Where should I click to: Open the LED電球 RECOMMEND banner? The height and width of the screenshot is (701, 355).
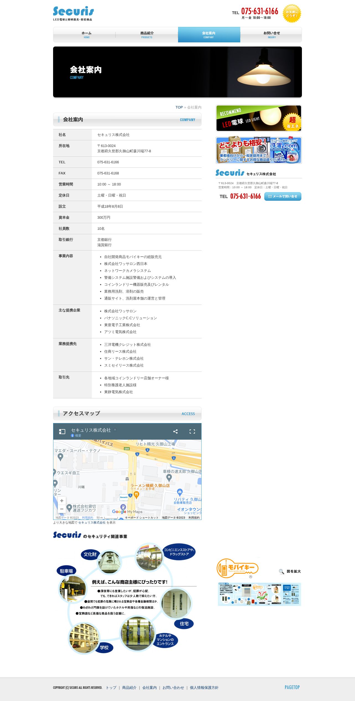pos(259,118)
